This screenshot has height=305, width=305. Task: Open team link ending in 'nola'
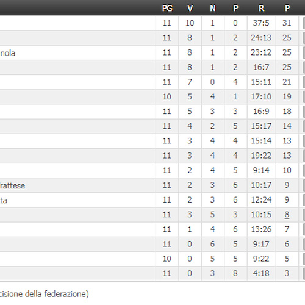coord(7,53)
